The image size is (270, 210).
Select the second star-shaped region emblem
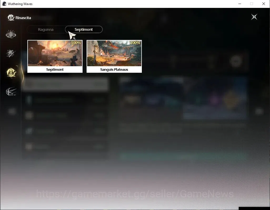(11, 53)
